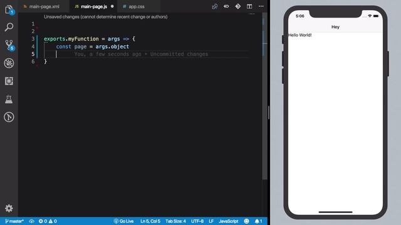Click the battery icon in simulator status bar

click(x=376, y=16)
